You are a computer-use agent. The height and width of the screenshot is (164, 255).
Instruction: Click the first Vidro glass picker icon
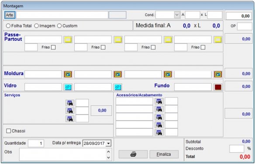point(68,87)
